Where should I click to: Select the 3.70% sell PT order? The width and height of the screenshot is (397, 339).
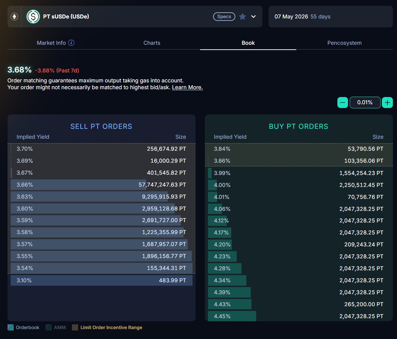[101, 149]
